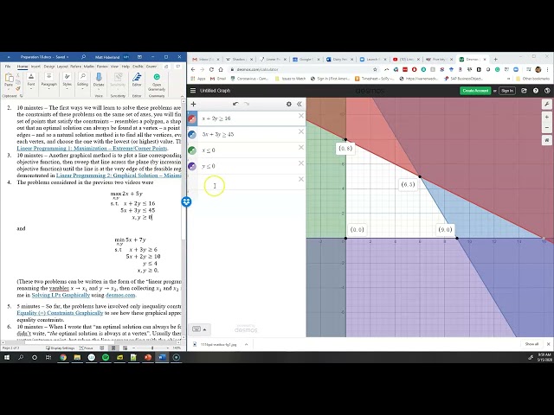554x415 pixels.
Task: Open the Insert tab in Word
Action: pyautogui.click(x=35, y=67)
